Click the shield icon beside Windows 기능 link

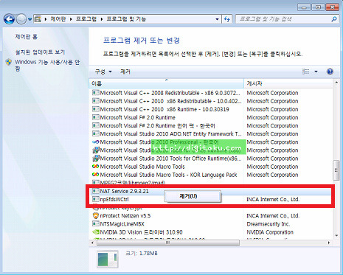click(x=9, y=62)
